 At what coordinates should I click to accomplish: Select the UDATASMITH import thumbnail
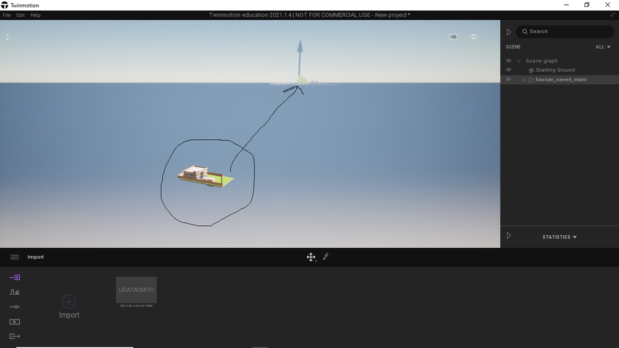136,290
